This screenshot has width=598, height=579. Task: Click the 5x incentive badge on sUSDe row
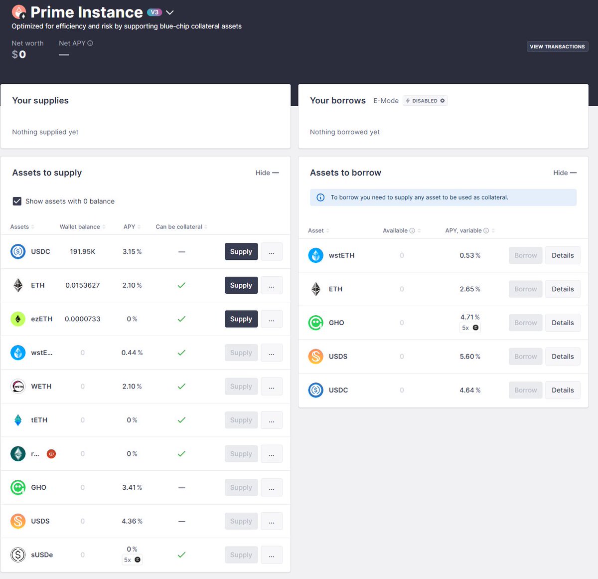(x=132, y=560)
